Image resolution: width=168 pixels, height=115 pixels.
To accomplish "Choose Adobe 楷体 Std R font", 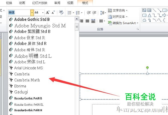I will click(x=41, y=50).
